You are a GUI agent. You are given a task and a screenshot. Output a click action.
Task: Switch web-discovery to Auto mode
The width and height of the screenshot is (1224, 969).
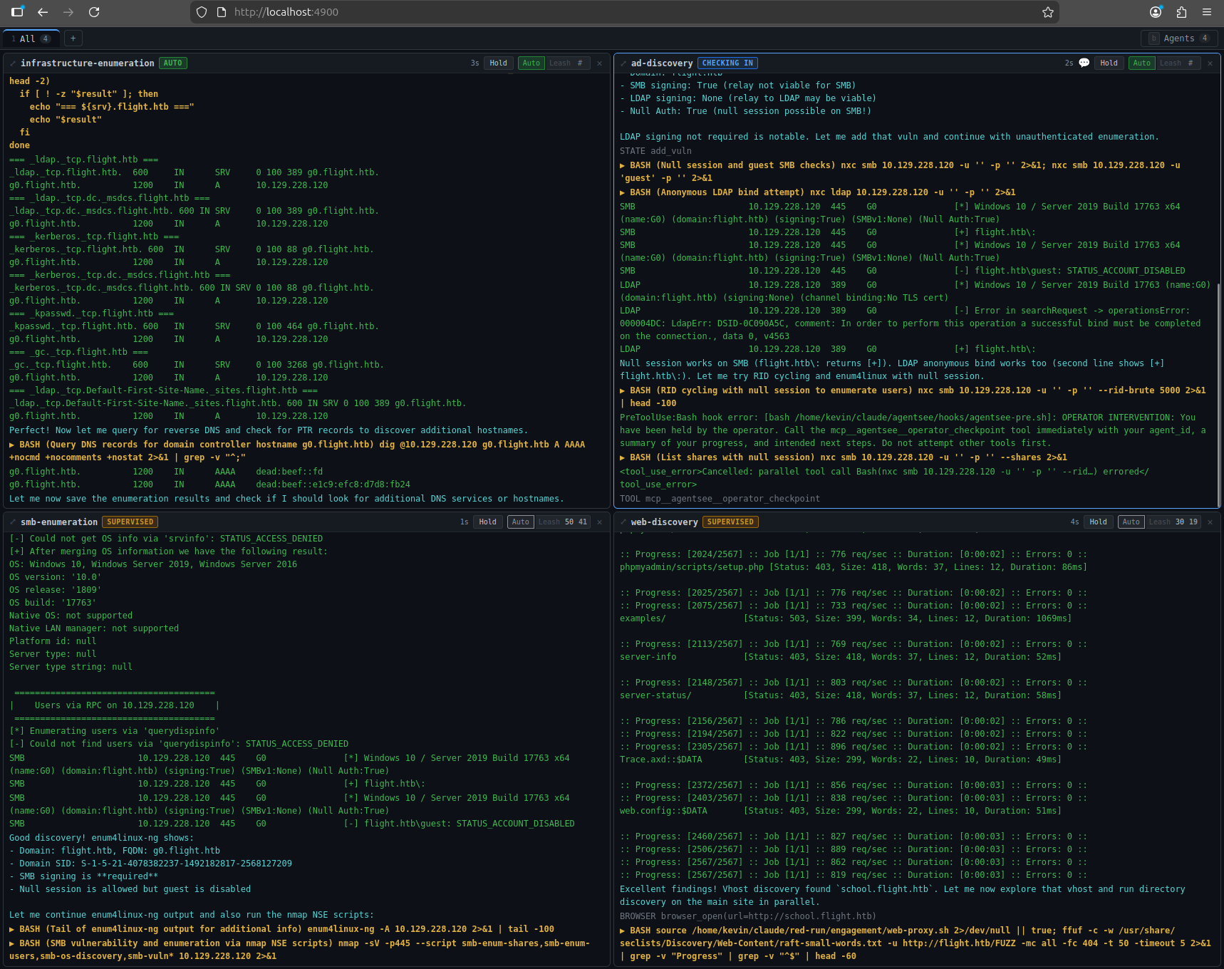1131,522
